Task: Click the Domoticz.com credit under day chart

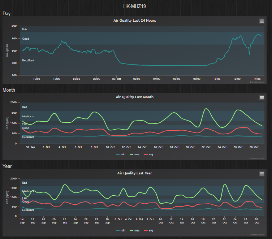Action: [x=257, y=82]
